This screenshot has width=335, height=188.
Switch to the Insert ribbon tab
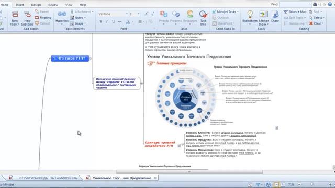[20, 5]
